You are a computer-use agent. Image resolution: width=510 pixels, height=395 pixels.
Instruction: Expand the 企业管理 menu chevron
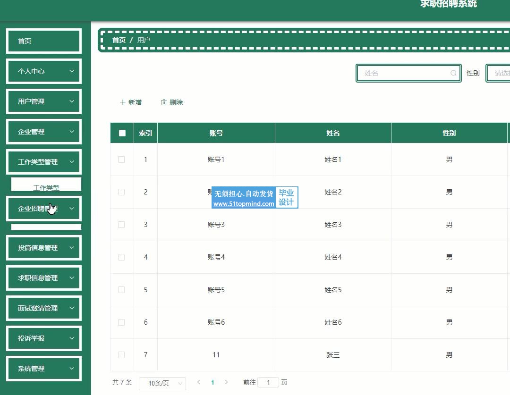[x=72, y=131]
